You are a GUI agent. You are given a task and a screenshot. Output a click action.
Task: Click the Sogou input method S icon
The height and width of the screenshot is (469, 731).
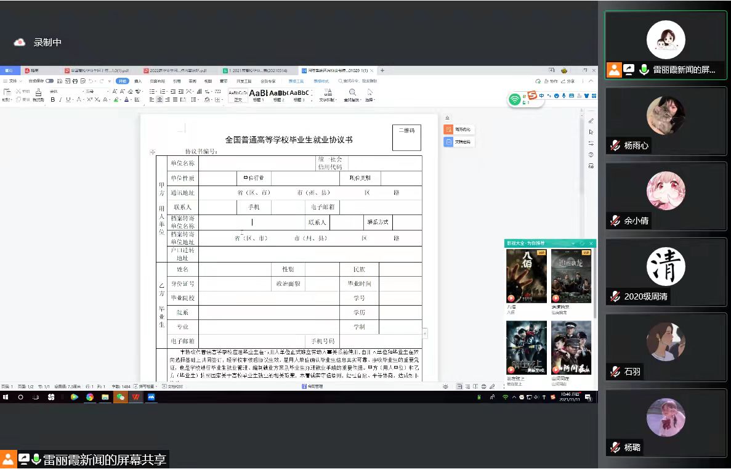pos(532,96)
